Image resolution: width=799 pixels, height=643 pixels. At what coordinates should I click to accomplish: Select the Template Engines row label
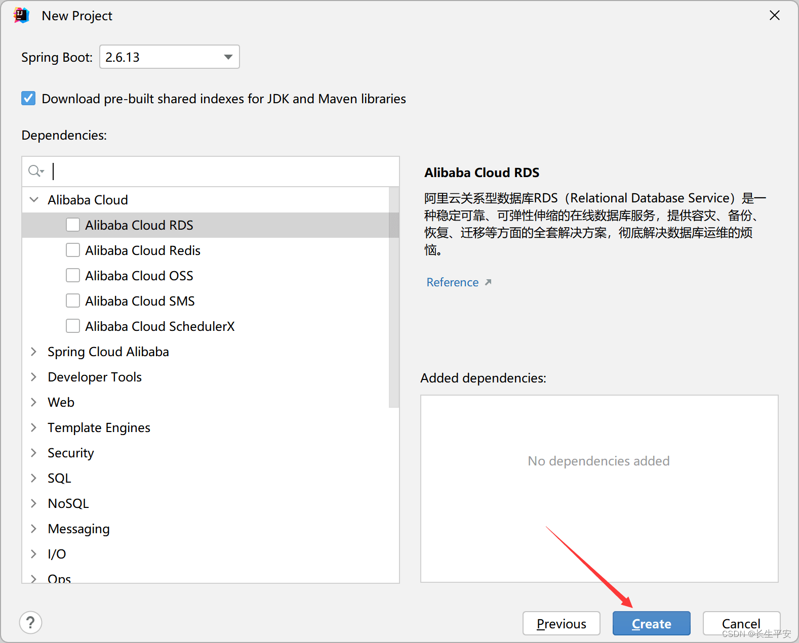99,427
